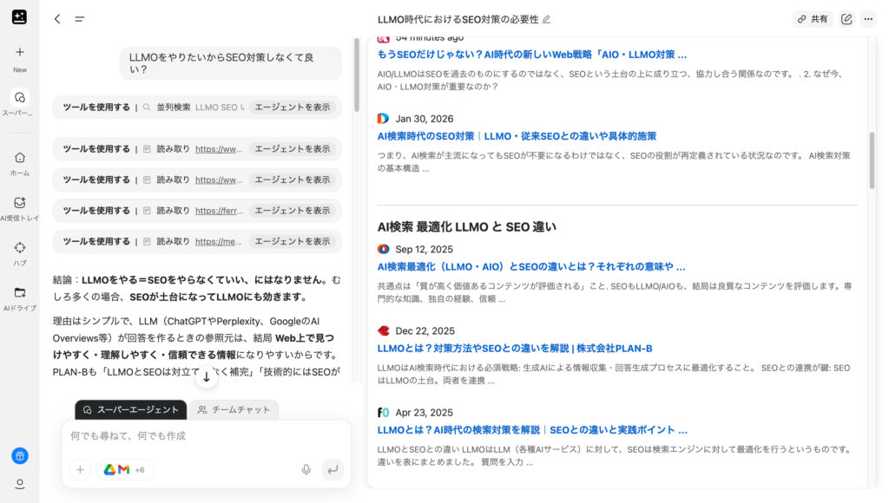Open the AIドライブ folder icon
This screenshot has width=889, height=503.
point(19,292)
